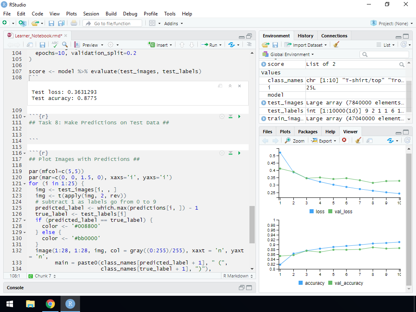Switch to Packages tab
This screenshot has width=416, height=312.
click(308, 132)
